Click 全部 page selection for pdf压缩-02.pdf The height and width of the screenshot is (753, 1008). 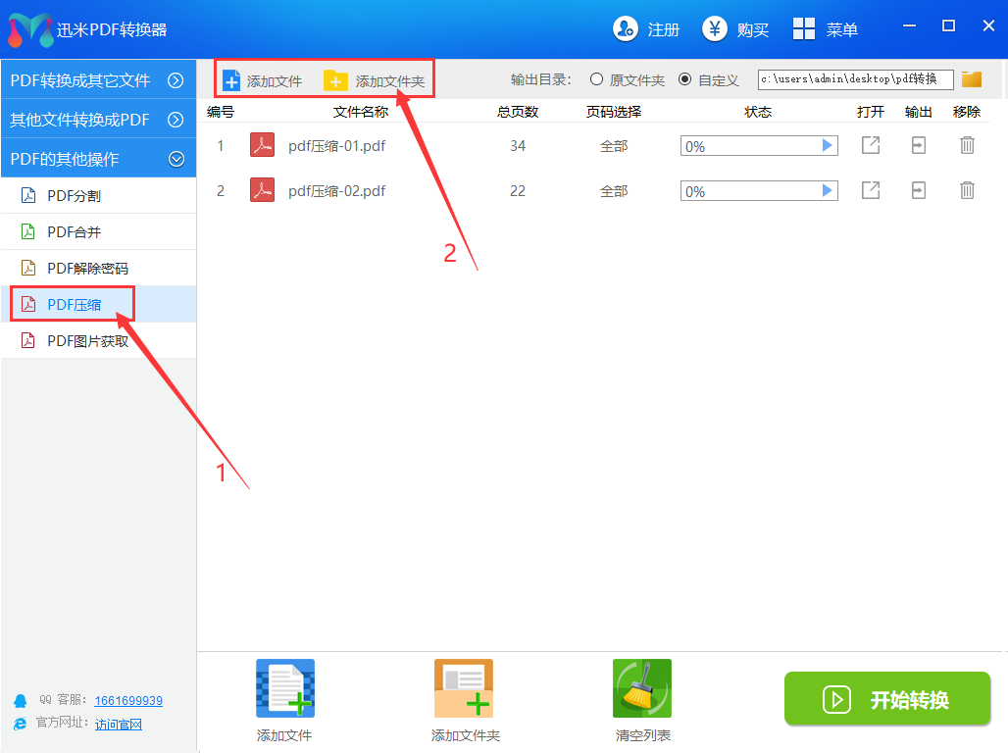tap(614, 191)
